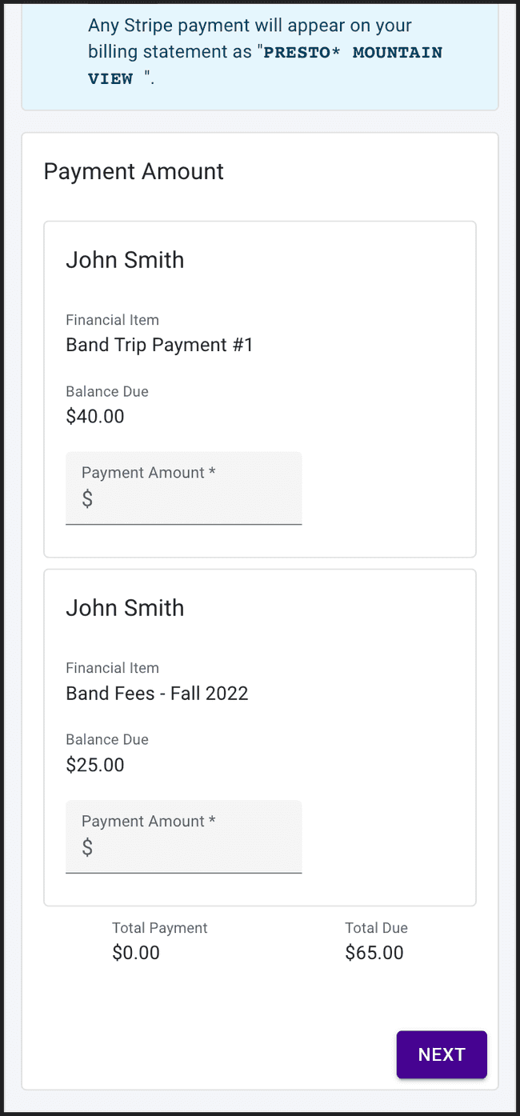
Task: Select the Band Trip Payment #1 item text
Action: tap(159, 345)
